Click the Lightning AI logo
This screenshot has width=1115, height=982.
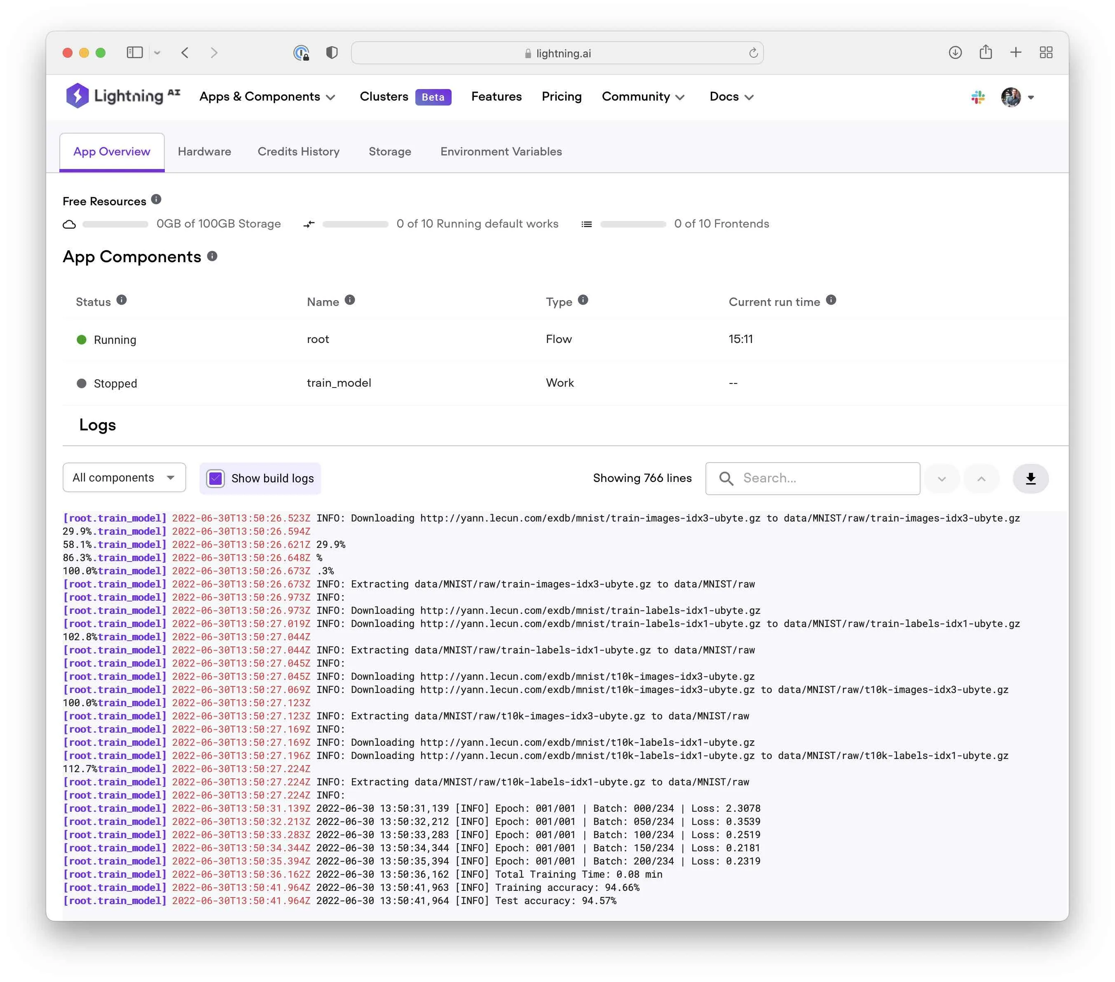coord(123,96)
